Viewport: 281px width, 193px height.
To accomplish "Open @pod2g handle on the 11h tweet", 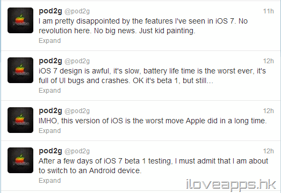I will [x=77, y=11].
